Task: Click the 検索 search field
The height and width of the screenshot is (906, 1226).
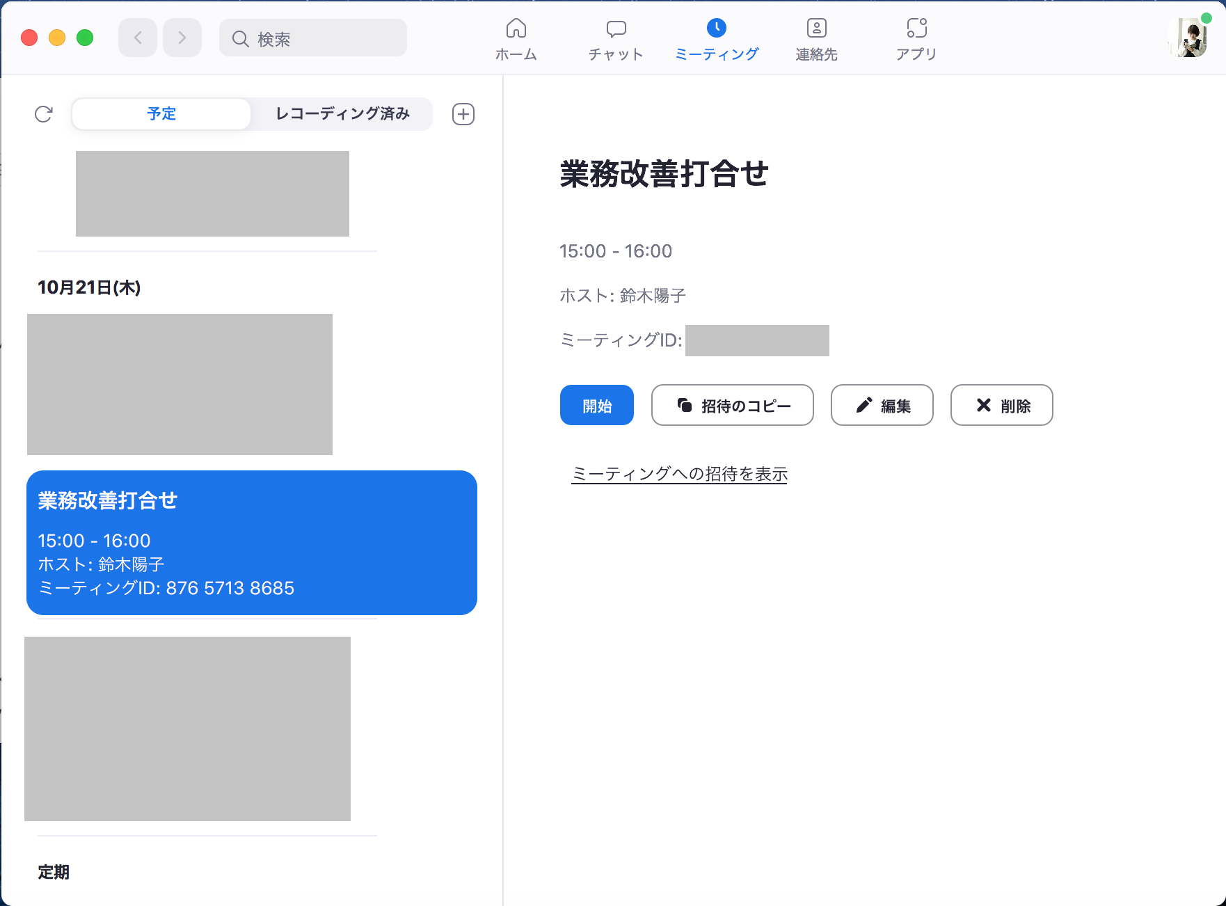Action: point(313,38)
